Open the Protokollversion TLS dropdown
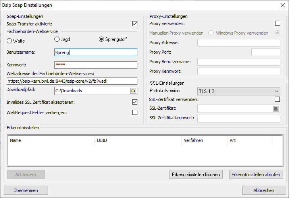Image resolution: width=289 pixels, height=198 pixels. pos(239,91)
